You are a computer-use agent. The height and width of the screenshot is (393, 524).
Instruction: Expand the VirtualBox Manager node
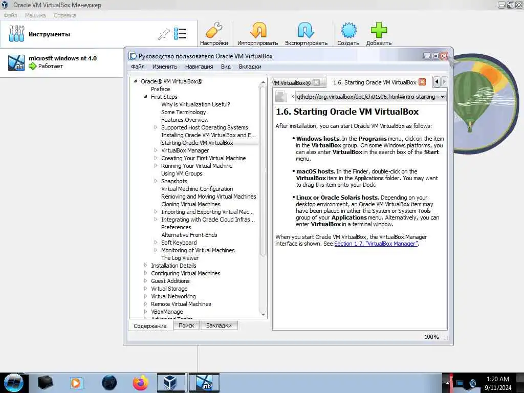point(156,150)
